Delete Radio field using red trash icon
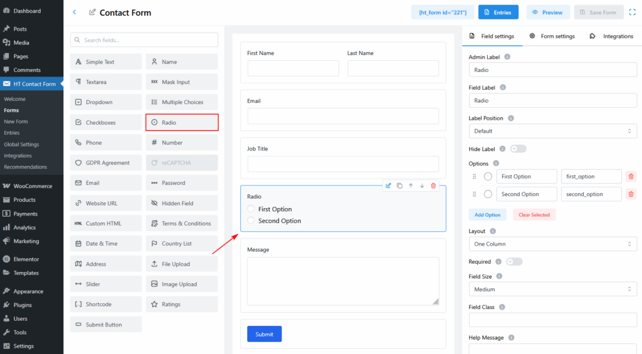The width and height of the screenshot is (642, 354). tap(433, 185)
